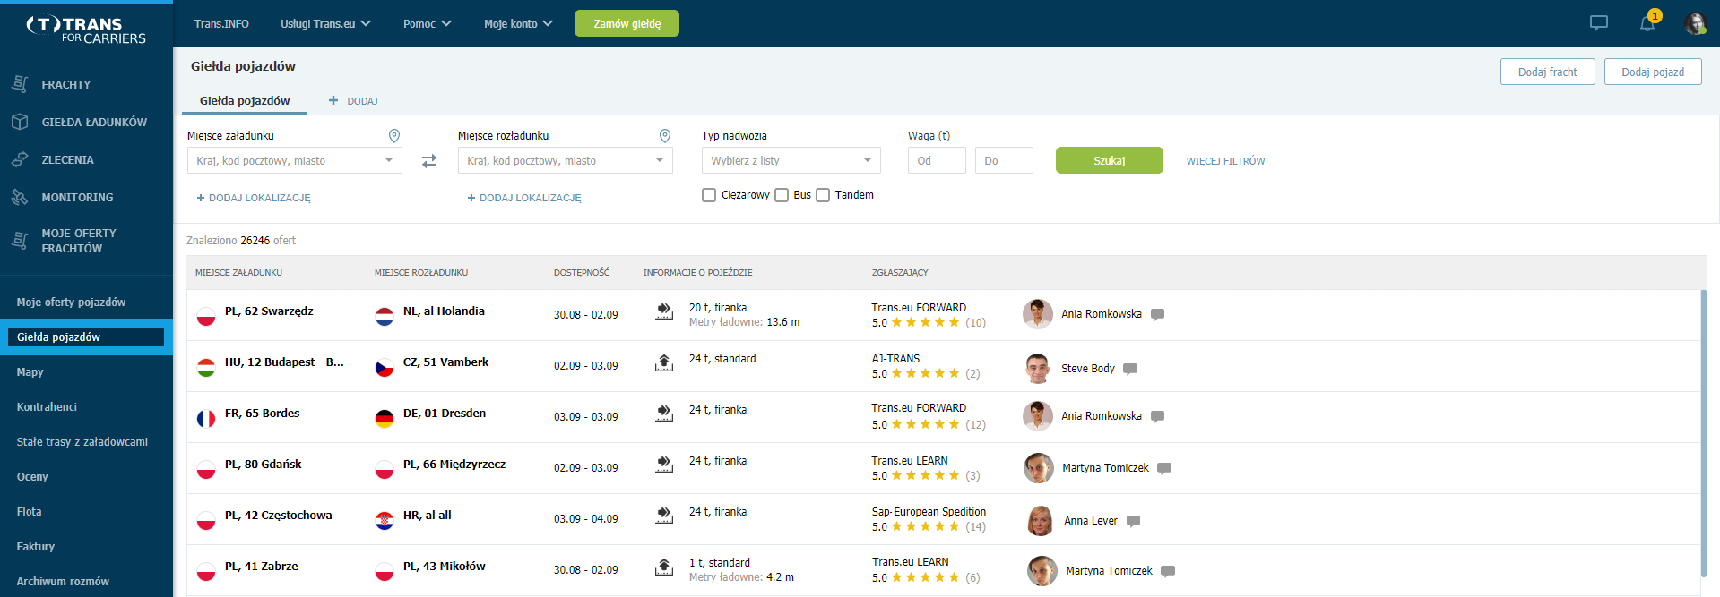Enable the Ciężarowy checkbox
Image resolution: width=1720 pixels, height=597 pixels.
[x=709, y=195]
